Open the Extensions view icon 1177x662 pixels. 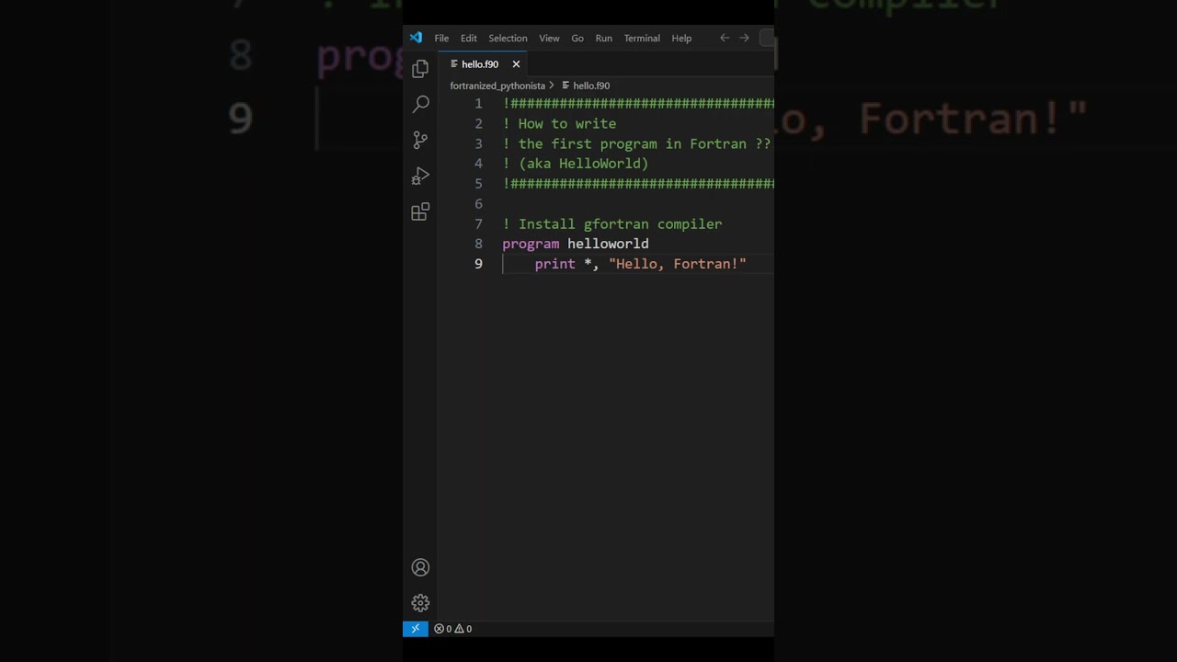(420, 211)
